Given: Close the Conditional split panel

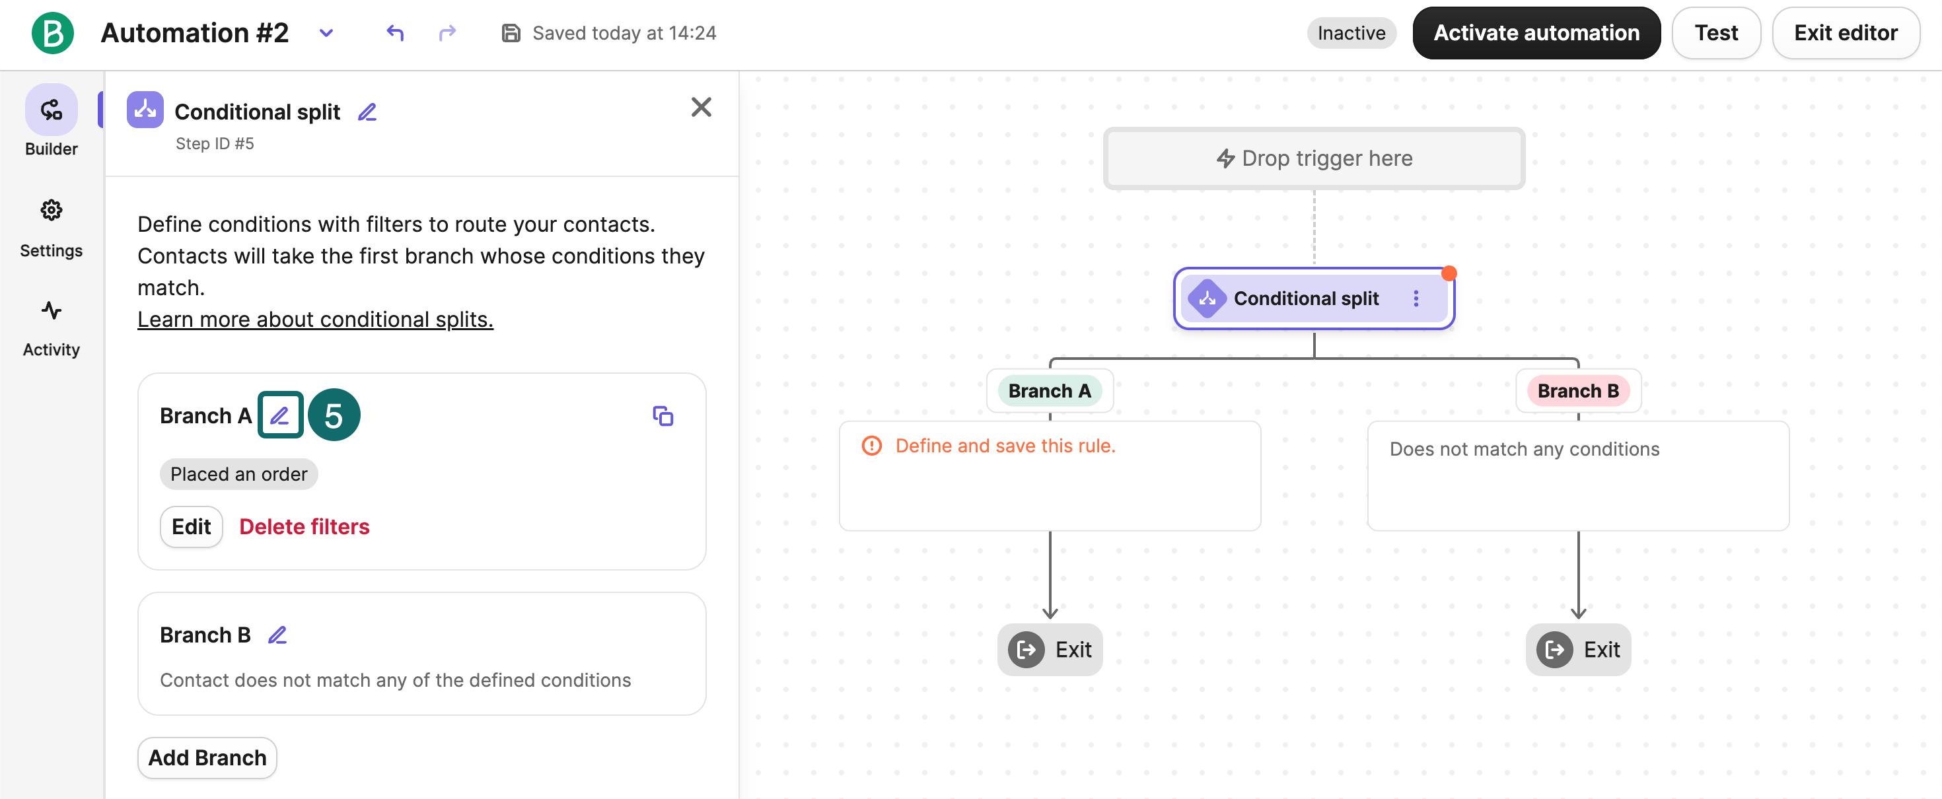Looking at the screenshot, I should [701, 107].
